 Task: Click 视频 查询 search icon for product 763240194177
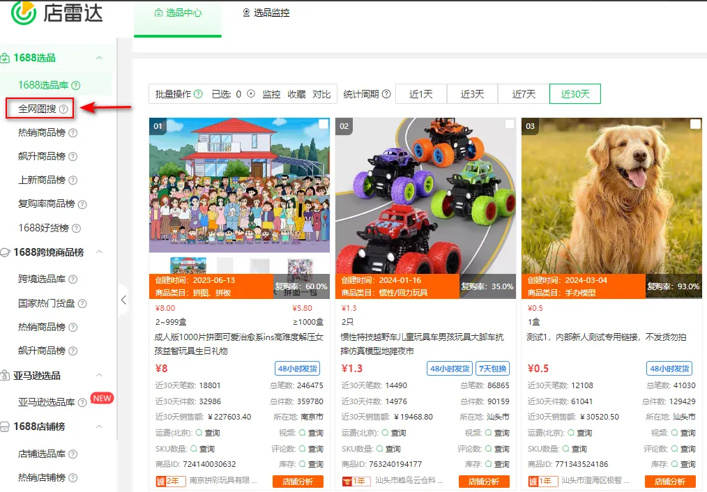(488, 433)
